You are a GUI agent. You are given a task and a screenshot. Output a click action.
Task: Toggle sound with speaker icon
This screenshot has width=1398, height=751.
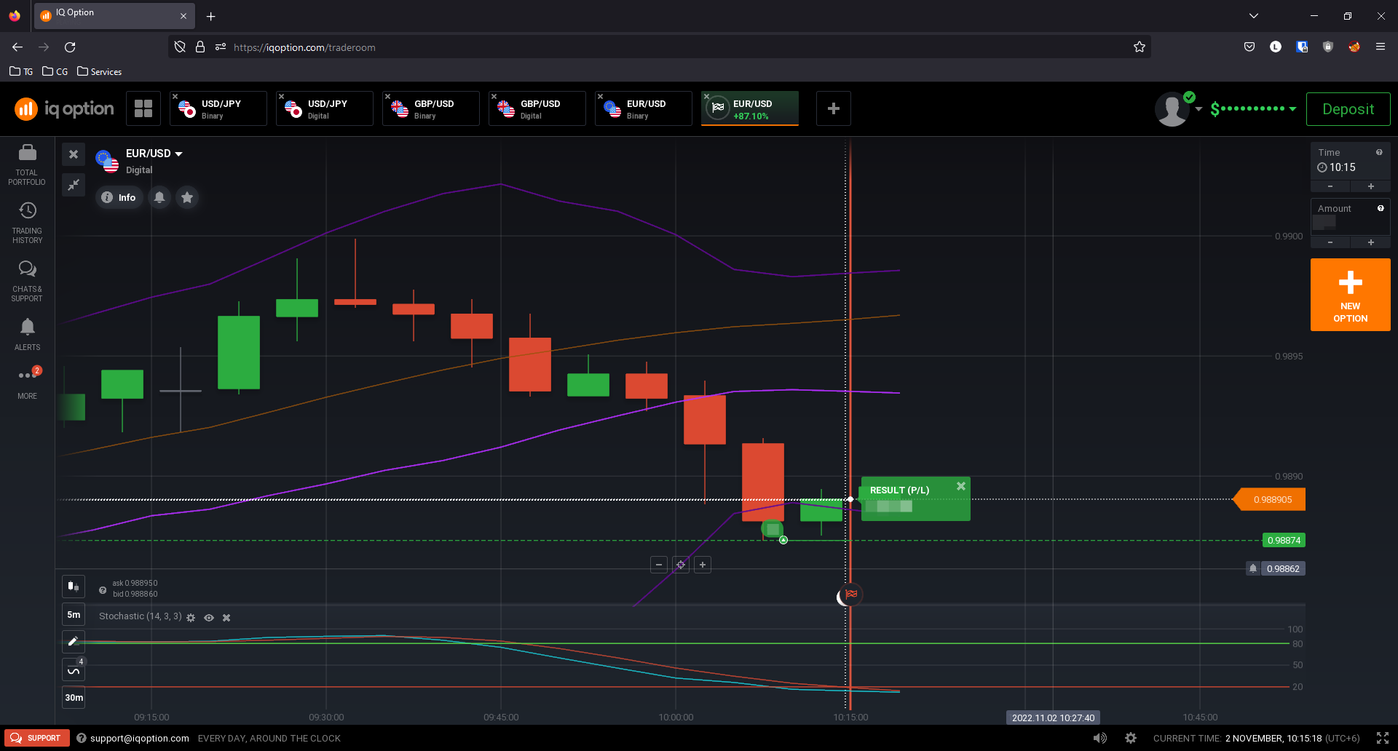pyautogui.click(x=1100, y=738)
